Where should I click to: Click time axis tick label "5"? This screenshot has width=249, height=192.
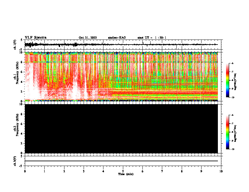pyautogui.click(x=123, y=171)
